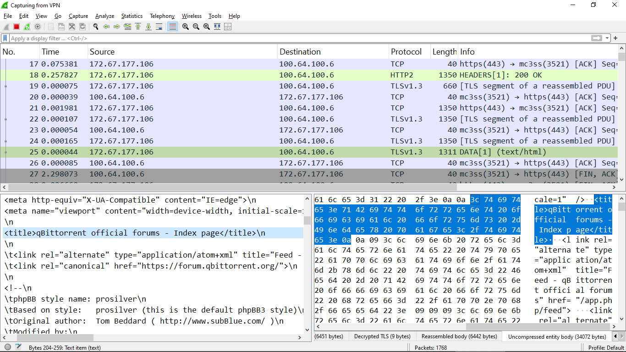
Task: Sort packets by the Destination column header
Action: pos(333,52)
